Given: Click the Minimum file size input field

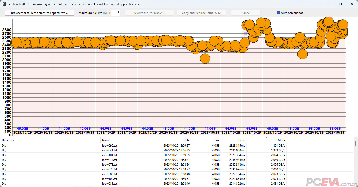Looking at the screenshot, I should 115,13.
